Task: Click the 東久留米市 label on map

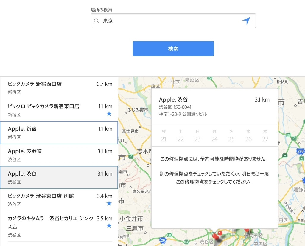Action: 141,191
